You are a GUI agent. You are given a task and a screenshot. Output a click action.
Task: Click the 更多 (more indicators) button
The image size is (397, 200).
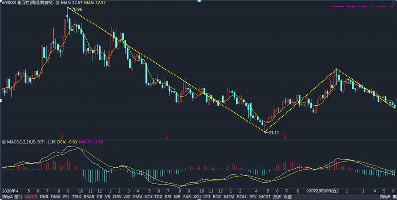277,197
